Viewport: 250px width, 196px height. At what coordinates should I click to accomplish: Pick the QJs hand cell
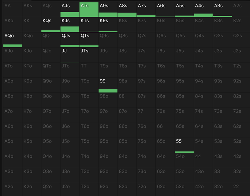click(x=70, y=40)
